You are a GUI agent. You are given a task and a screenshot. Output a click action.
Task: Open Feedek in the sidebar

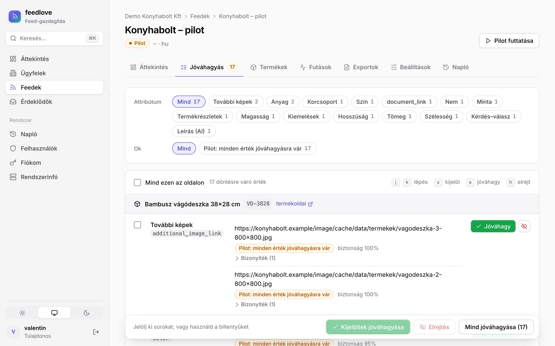(54, 88)
